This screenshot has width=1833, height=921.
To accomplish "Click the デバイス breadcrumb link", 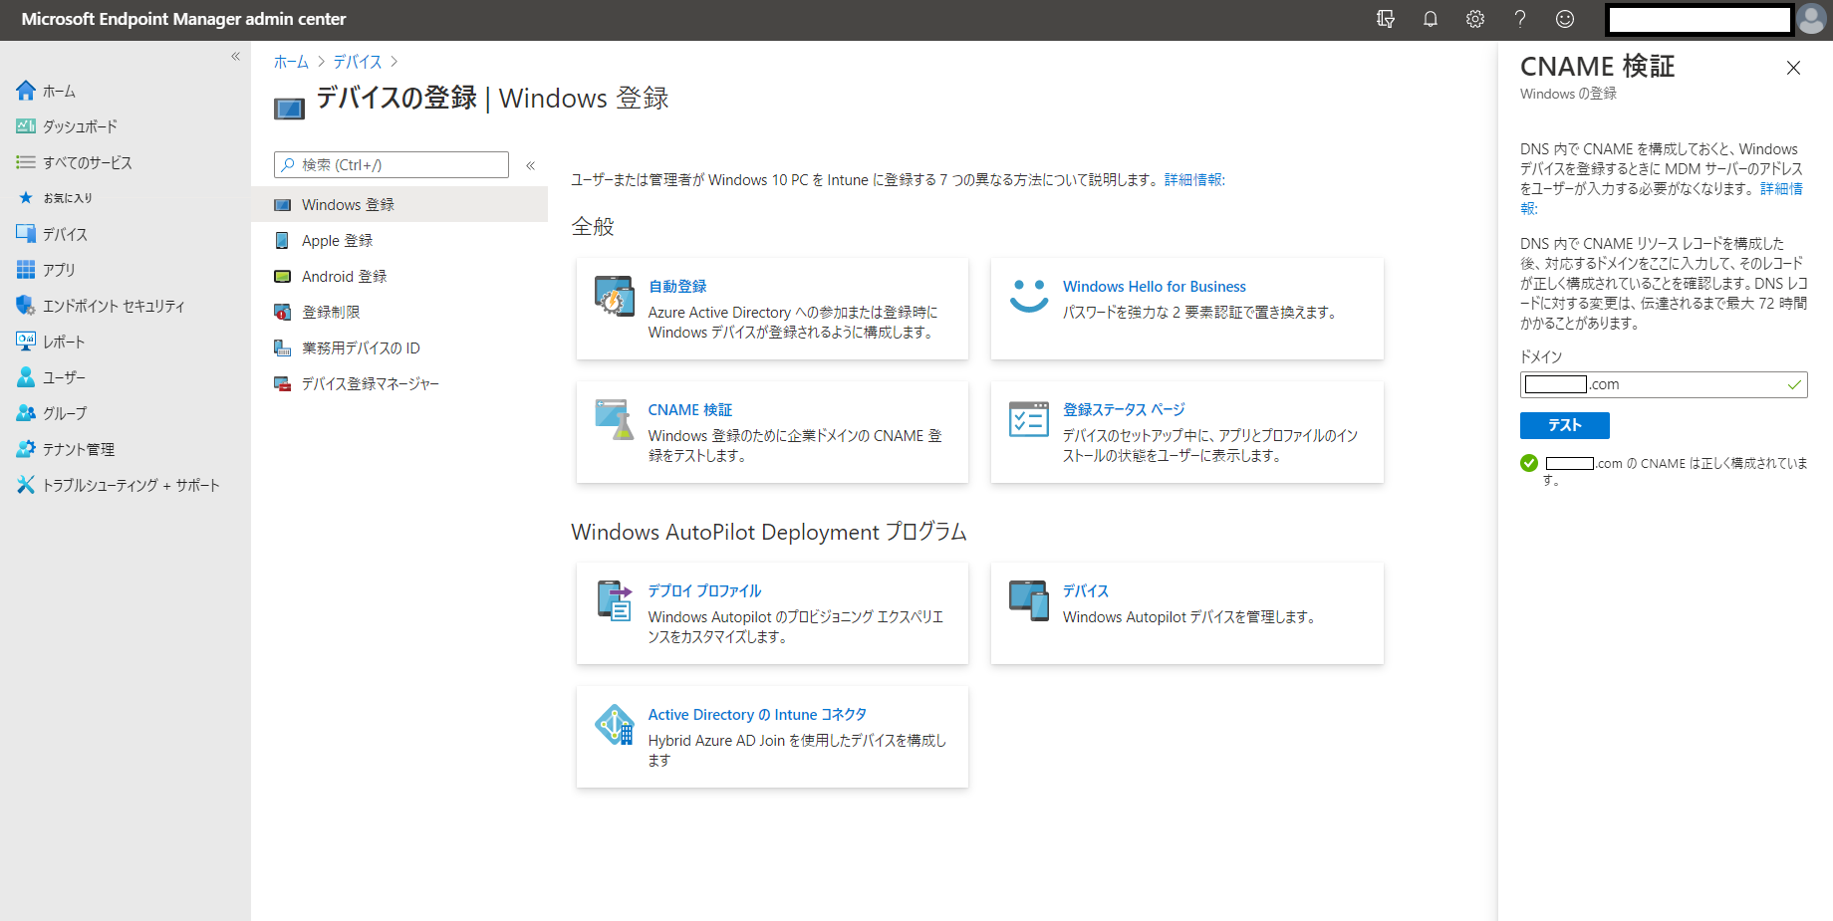I will (358, 62).
